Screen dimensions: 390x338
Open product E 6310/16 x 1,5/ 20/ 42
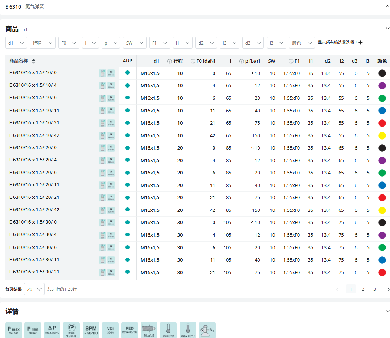[34, 209]
